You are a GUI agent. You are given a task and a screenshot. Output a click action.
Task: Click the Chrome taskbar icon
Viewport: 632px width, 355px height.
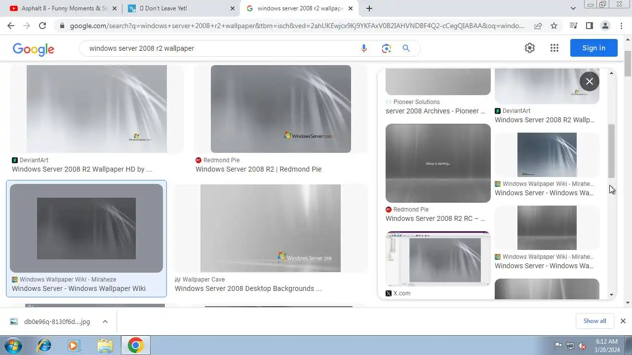coord(135,346)
